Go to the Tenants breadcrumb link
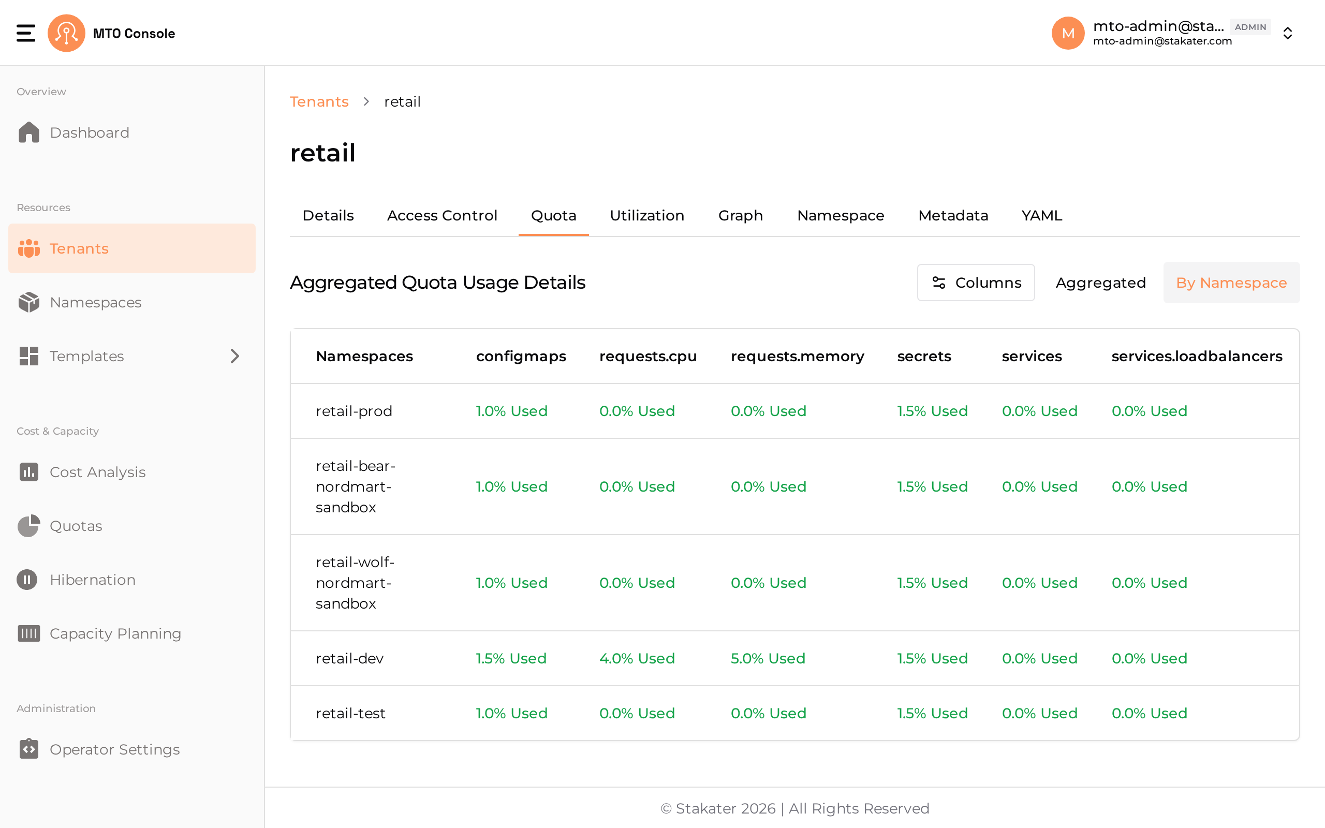 319,102
